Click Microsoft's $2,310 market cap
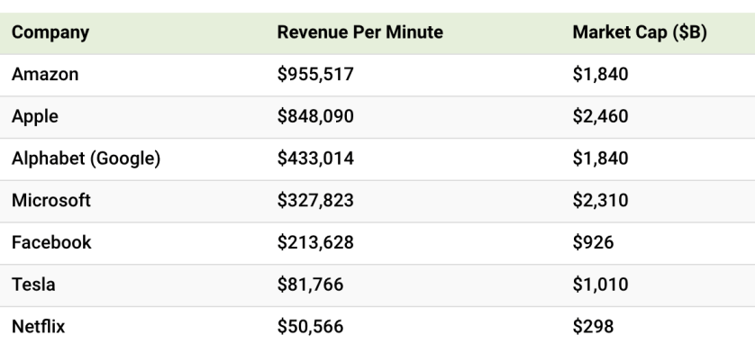755x362 pixels. (599, 201)
